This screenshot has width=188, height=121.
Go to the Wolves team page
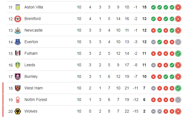31,111
